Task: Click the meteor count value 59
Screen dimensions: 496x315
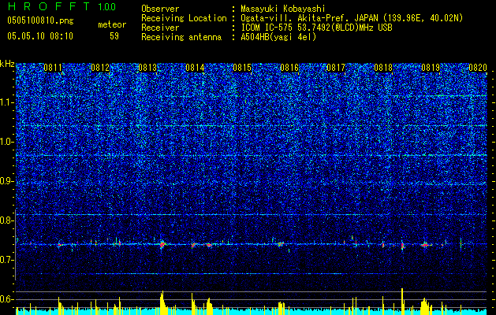Action: click(x=114, y=36)
